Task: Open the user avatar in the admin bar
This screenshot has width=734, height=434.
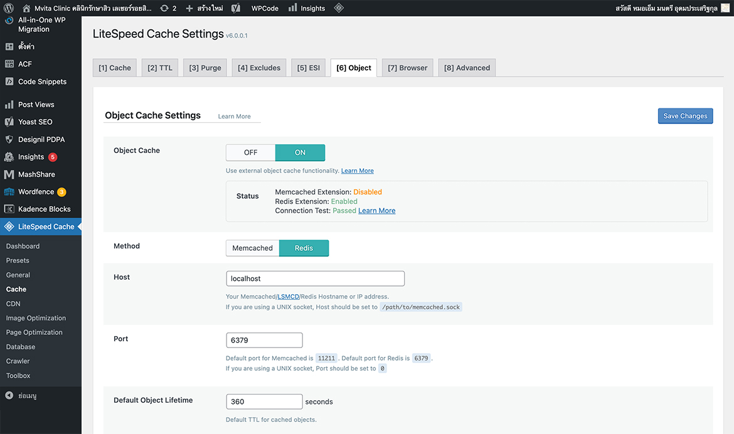Action: point(726,8)
